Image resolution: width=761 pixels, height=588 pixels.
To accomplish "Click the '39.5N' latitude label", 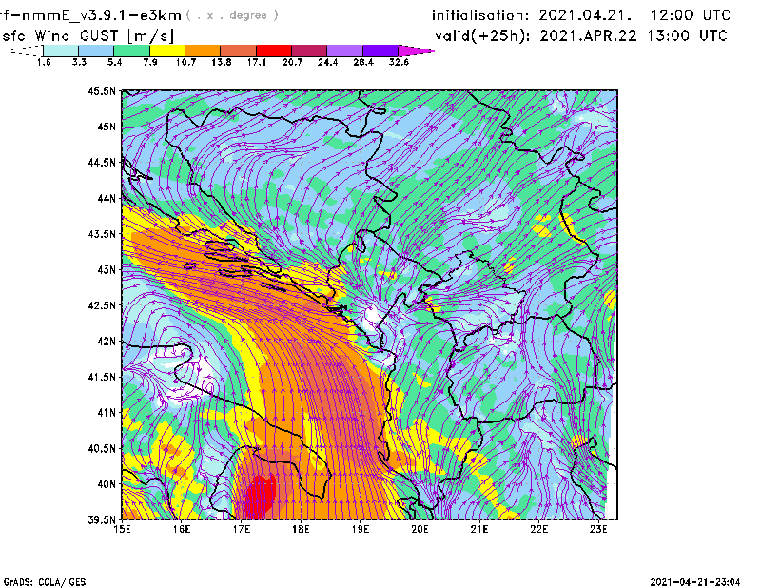I will [102, 520].
